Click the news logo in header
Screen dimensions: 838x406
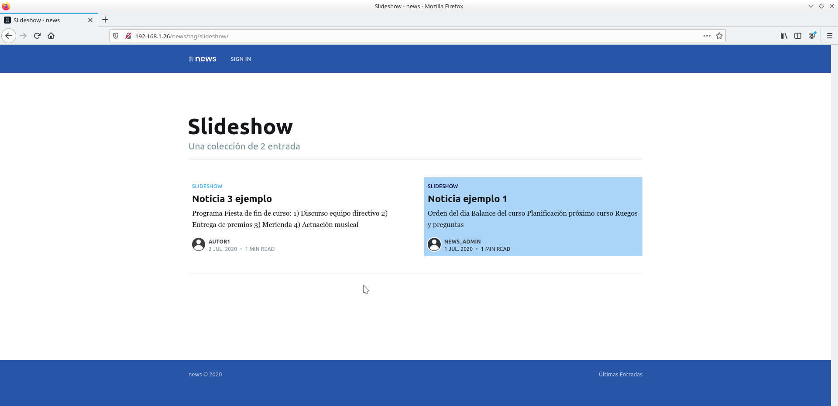click(x=203, y=59)
